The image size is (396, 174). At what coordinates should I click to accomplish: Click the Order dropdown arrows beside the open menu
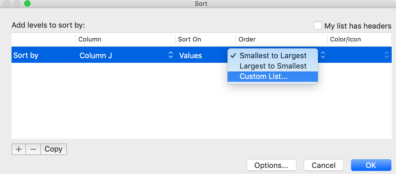[x=323, y=55]
